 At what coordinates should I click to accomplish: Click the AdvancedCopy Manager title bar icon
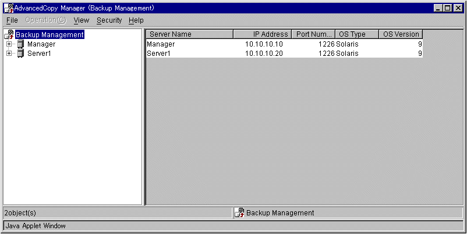tap(9, 8)
